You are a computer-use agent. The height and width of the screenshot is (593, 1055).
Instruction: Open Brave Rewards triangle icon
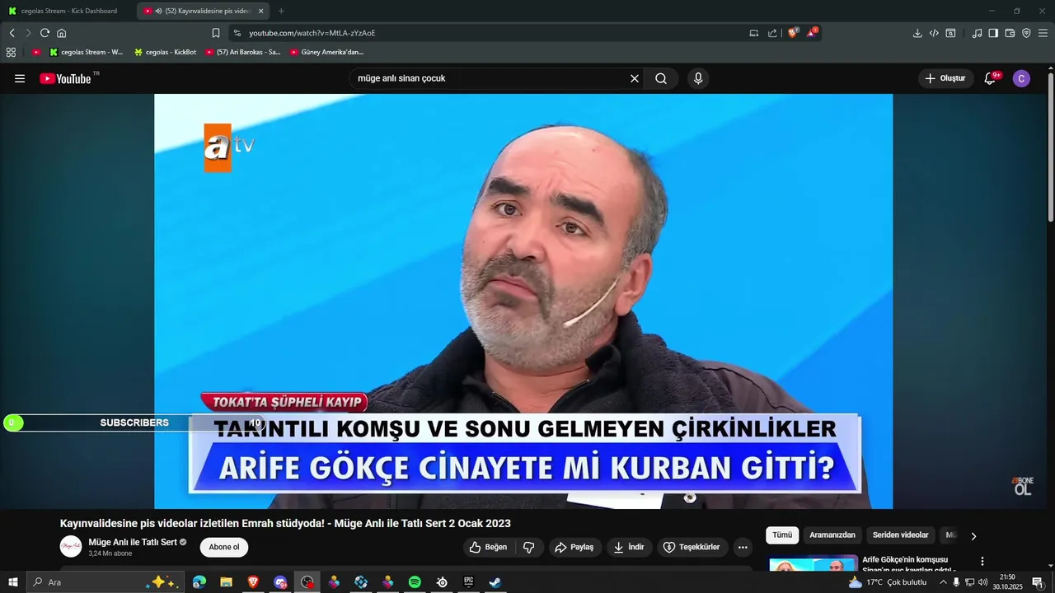coord(812,33)
